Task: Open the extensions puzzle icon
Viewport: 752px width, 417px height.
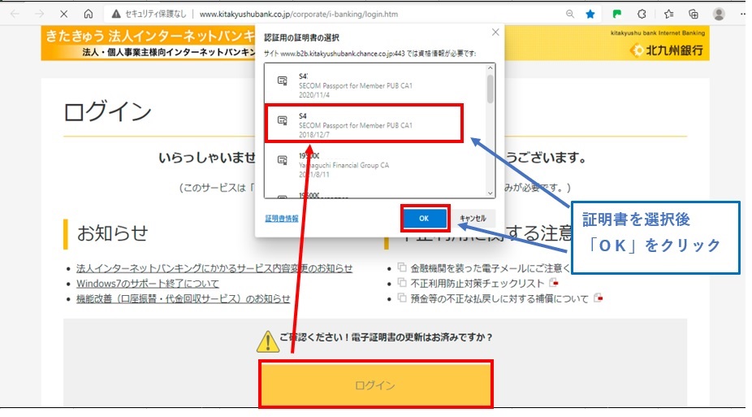Action: [x=642, y=14]
